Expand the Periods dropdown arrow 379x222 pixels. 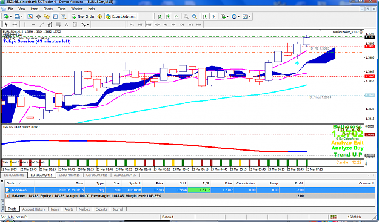point(239,16)
